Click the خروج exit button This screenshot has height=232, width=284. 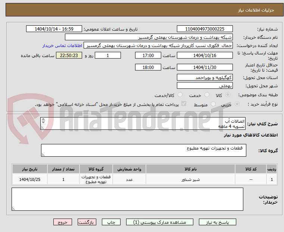coord(63,222)
